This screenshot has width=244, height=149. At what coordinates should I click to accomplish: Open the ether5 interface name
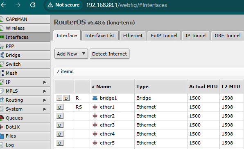click(x=107, y=143)
